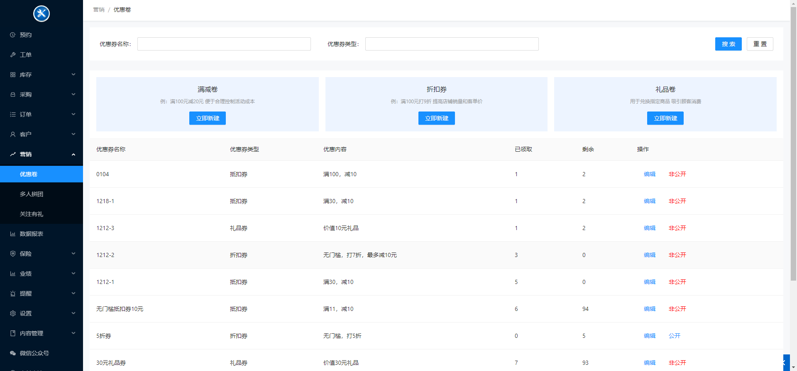Click 编辑 for coupon 1212-1
Viewport: 797px width, 371px height.
click(650, 282)
